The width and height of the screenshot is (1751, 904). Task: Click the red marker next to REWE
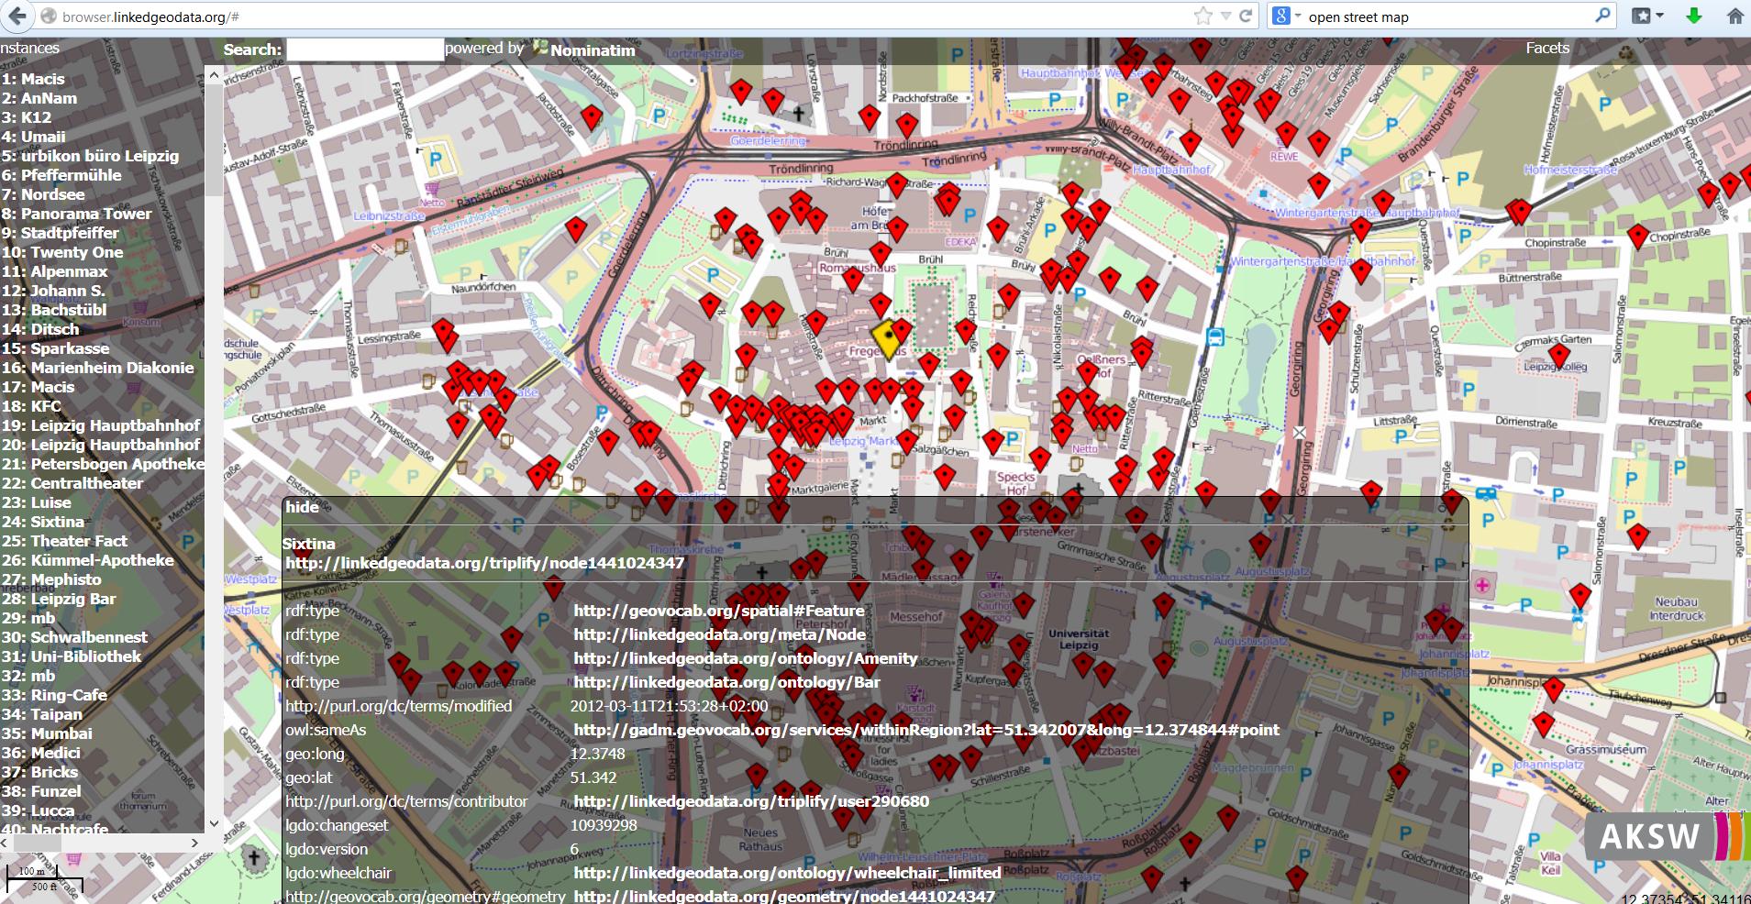[1287, 134]
